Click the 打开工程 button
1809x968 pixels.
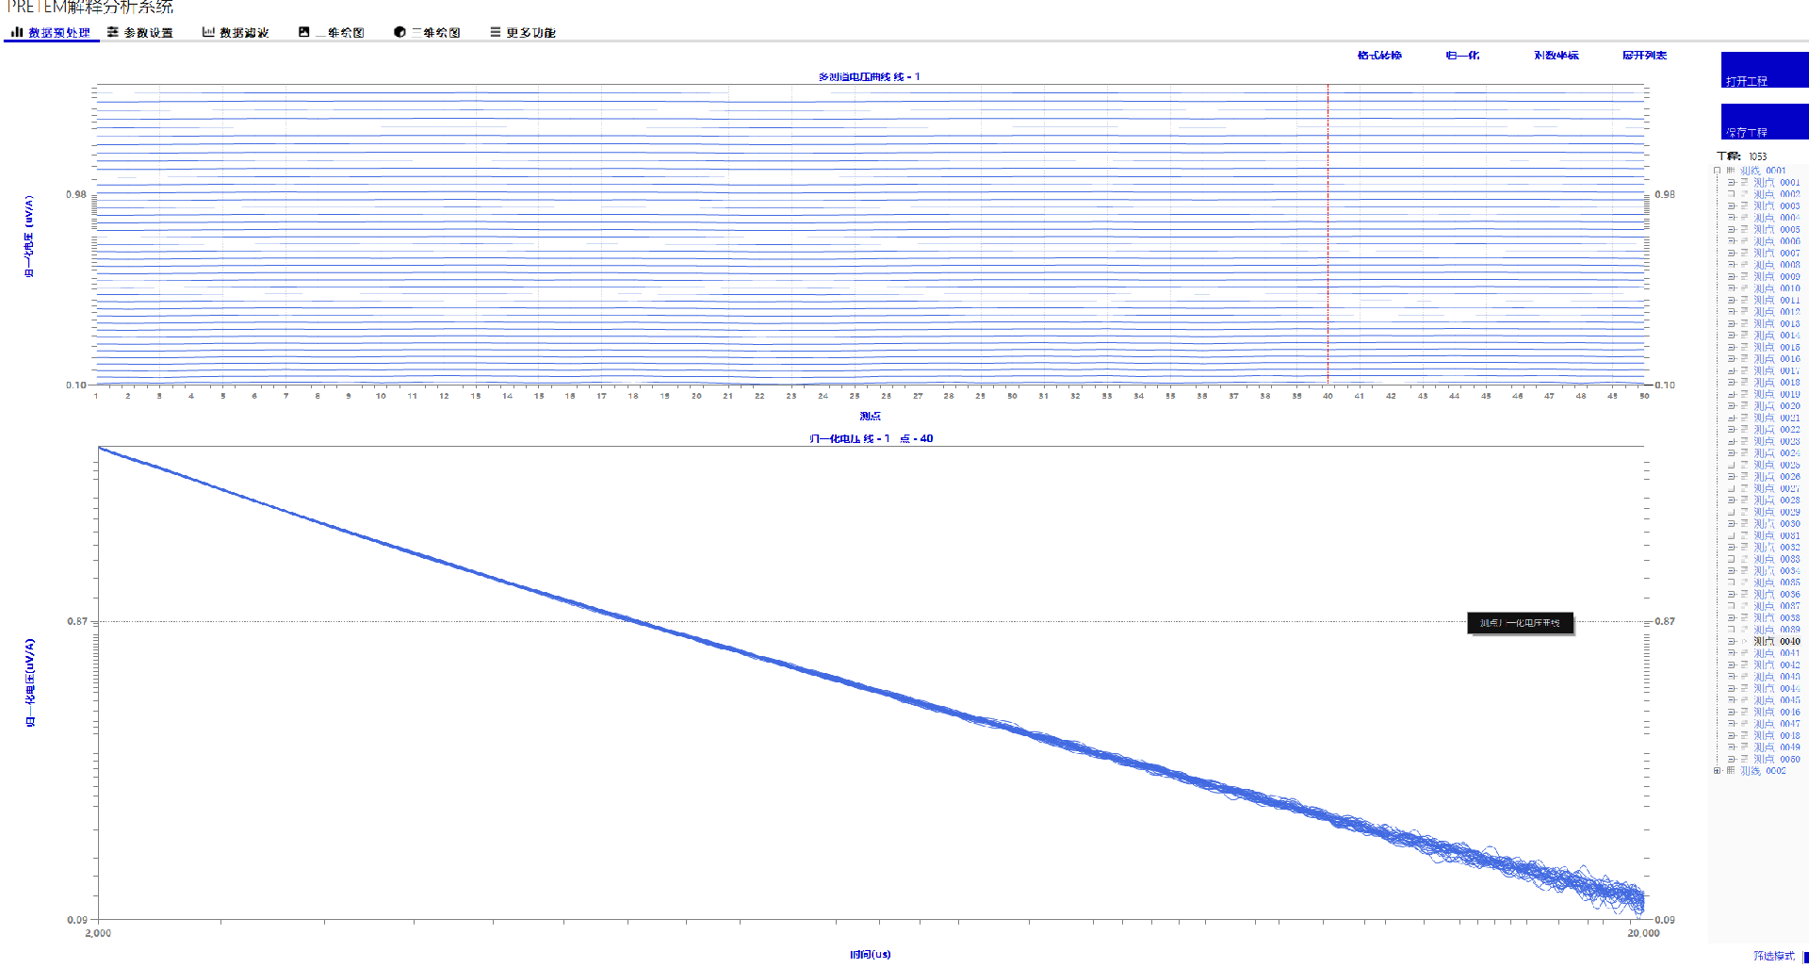pyautogui.click(x=1764, y=71)
